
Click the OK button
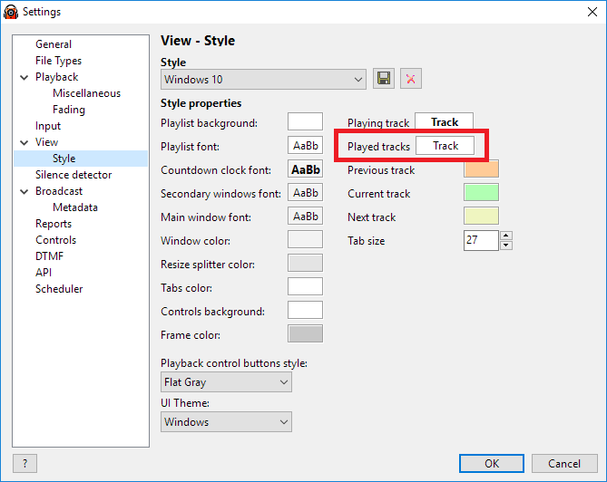click(492, 464)
